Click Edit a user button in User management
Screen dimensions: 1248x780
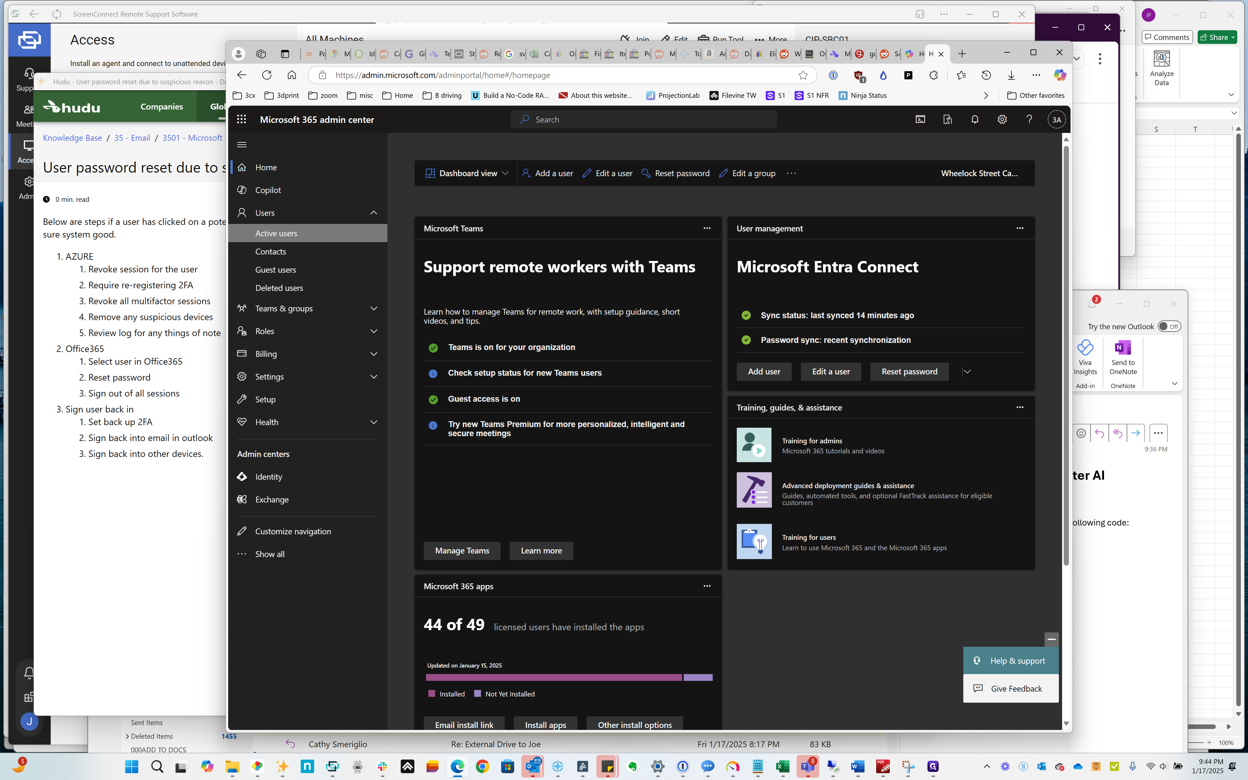(x=831, y=371)
